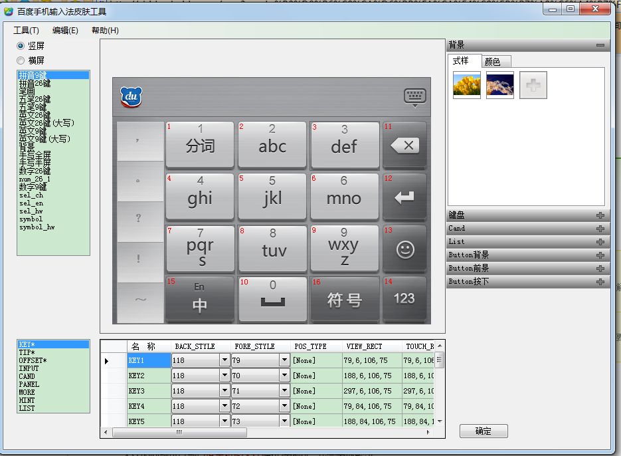Switch to the 颜色 tab
The image size is (621, 456).
(492, 61)
